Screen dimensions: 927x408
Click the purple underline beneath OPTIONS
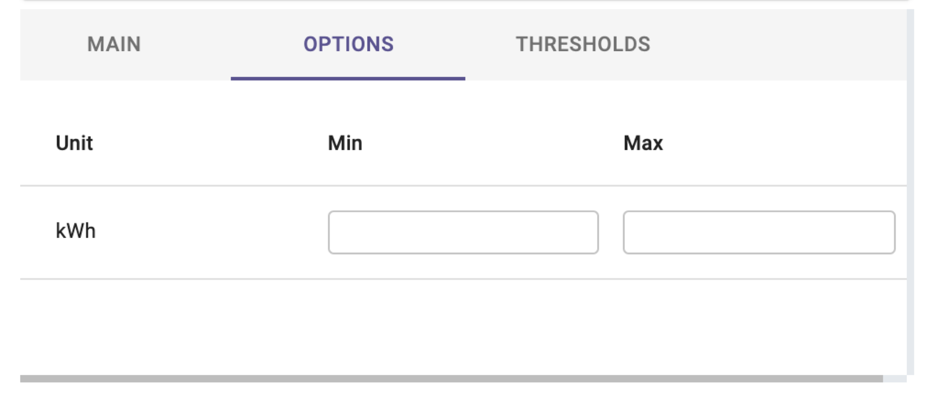tap(348, 78)
